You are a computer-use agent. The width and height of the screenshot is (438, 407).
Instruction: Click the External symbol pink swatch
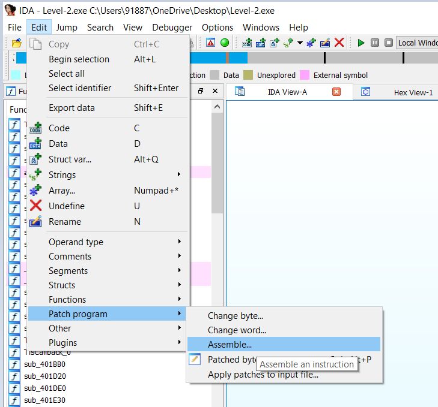pos(305,75)
